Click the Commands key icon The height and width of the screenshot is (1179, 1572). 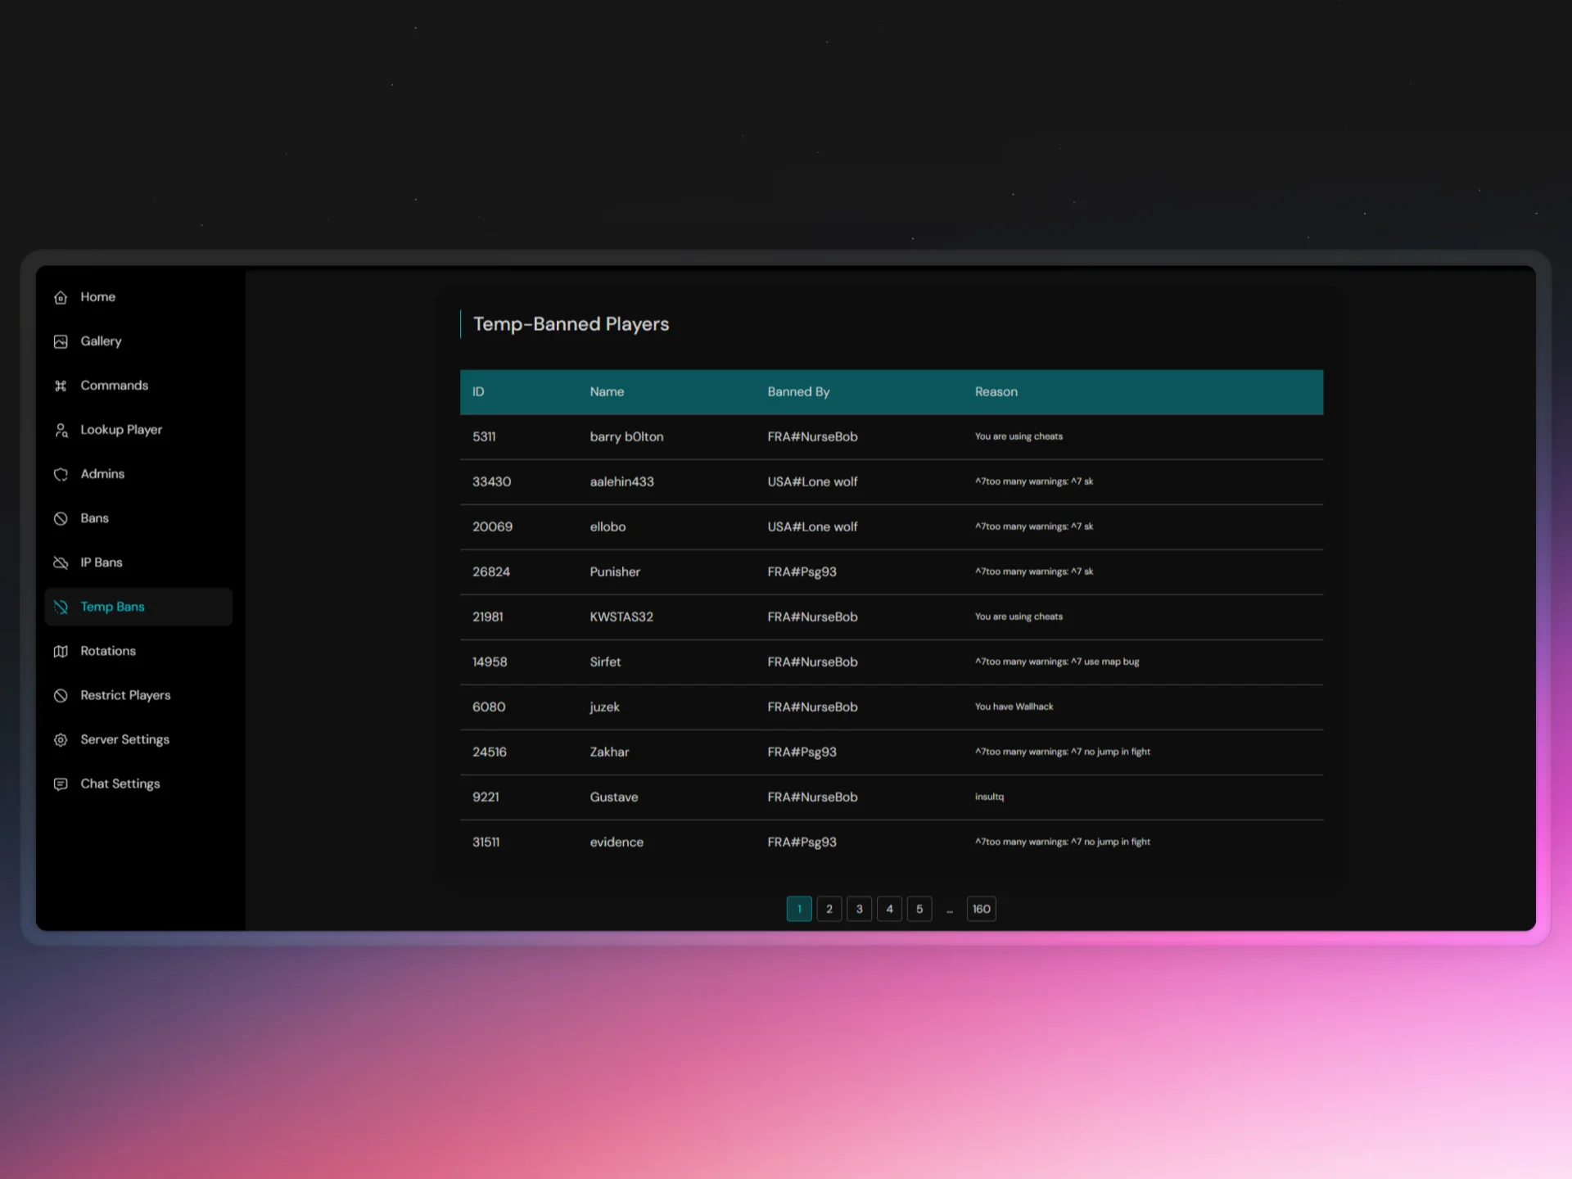[61, 386]
